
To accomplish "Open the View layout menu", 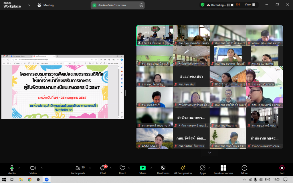I will pos(249,5).
